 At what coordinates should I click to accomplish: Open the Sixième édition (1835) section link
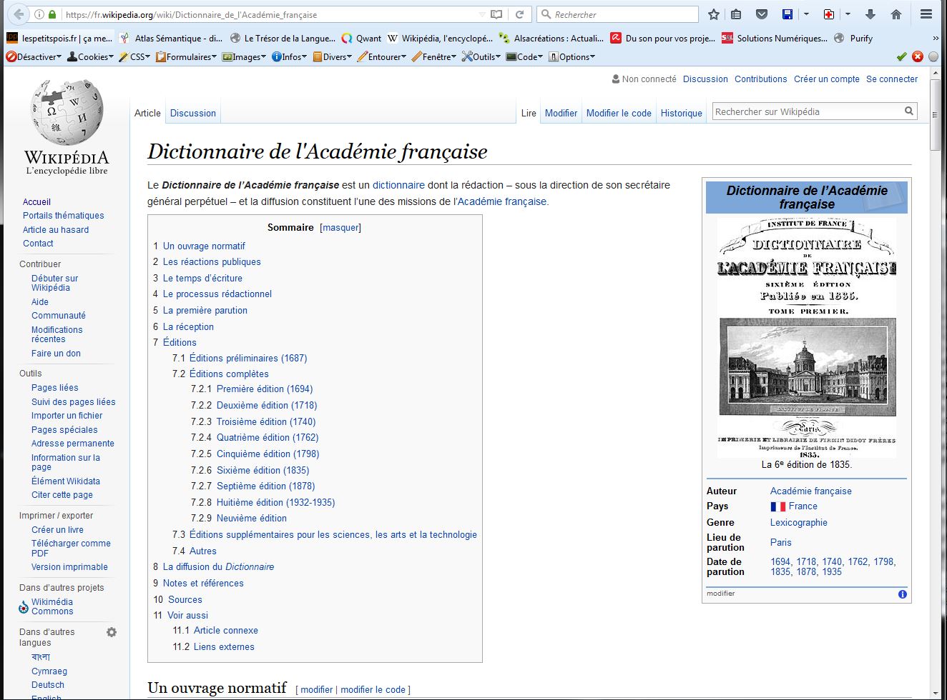(x=262, y=470)
